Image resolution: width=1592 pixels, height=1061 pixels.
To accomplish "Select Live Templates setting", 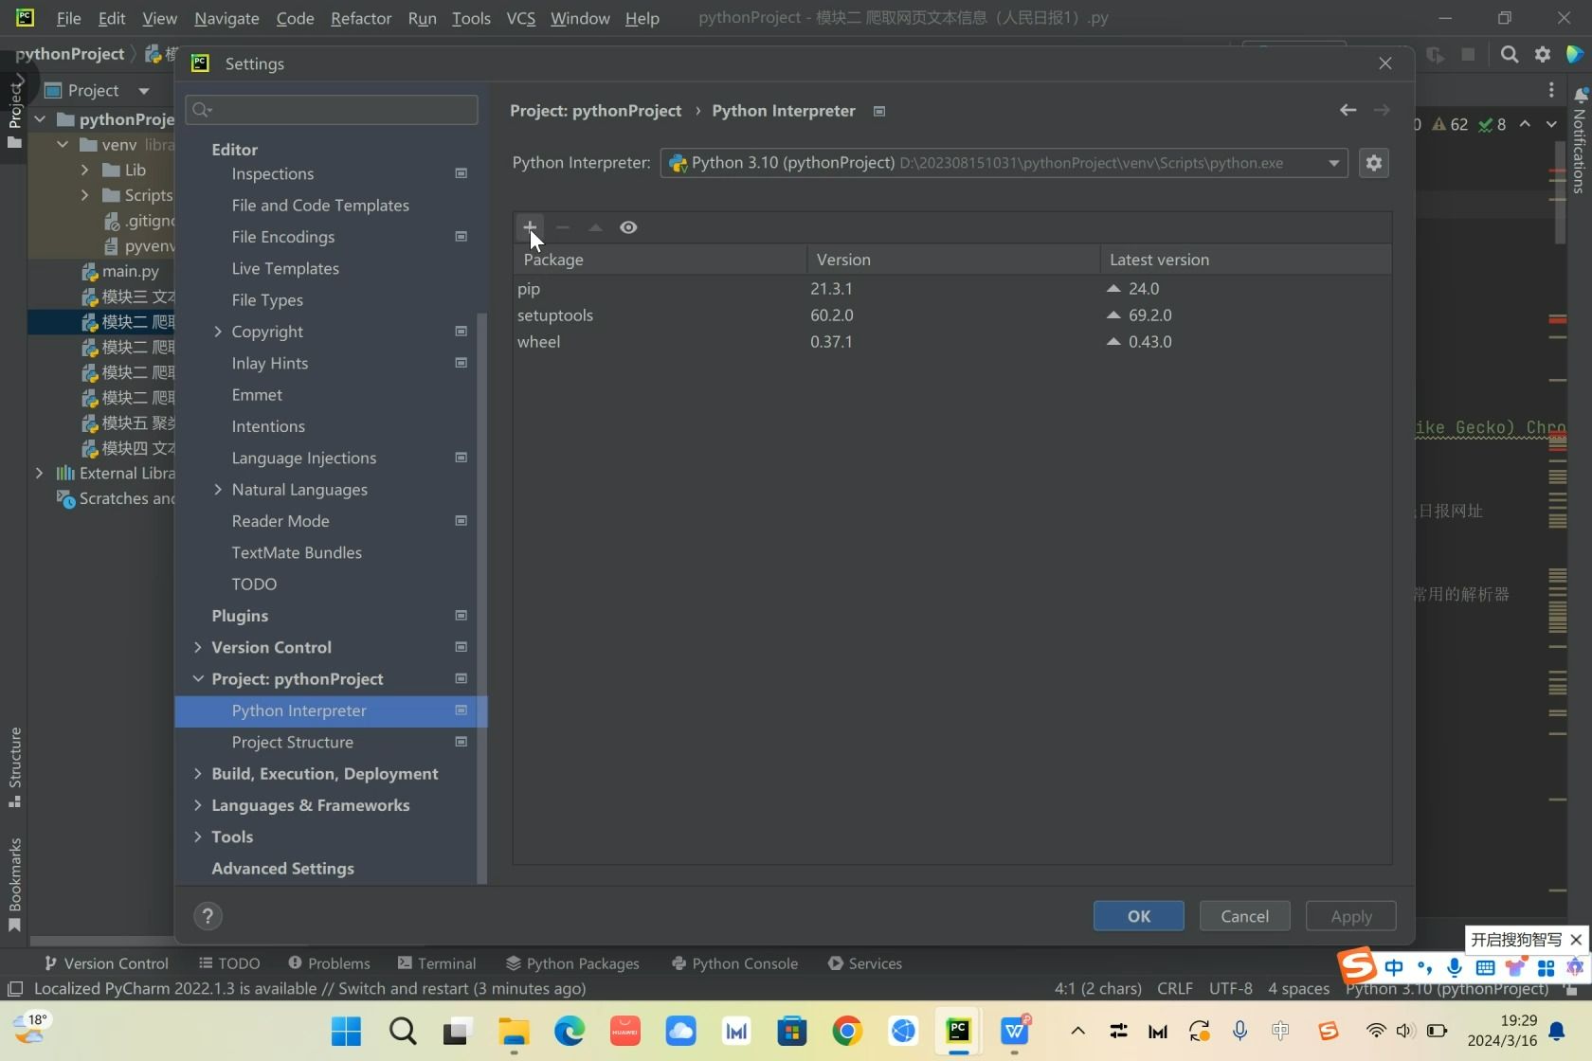I will (285, 269).
